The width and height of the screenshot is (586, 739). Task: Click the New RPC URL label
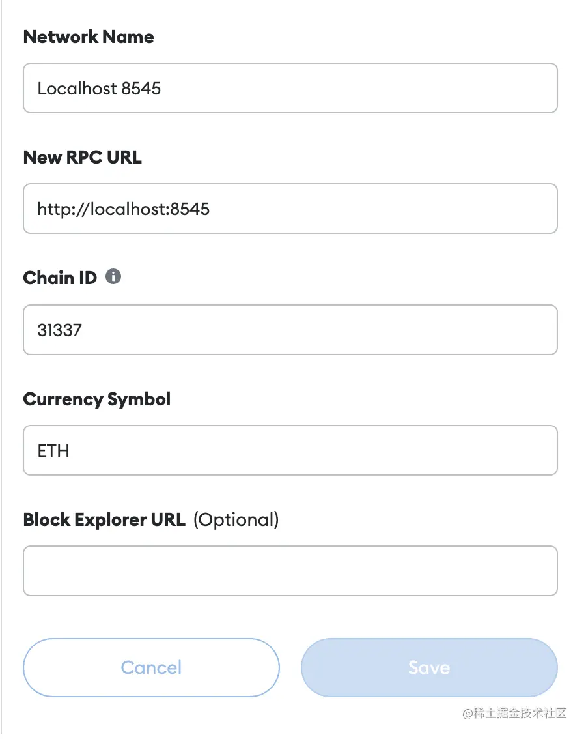[x=82, y=157]
